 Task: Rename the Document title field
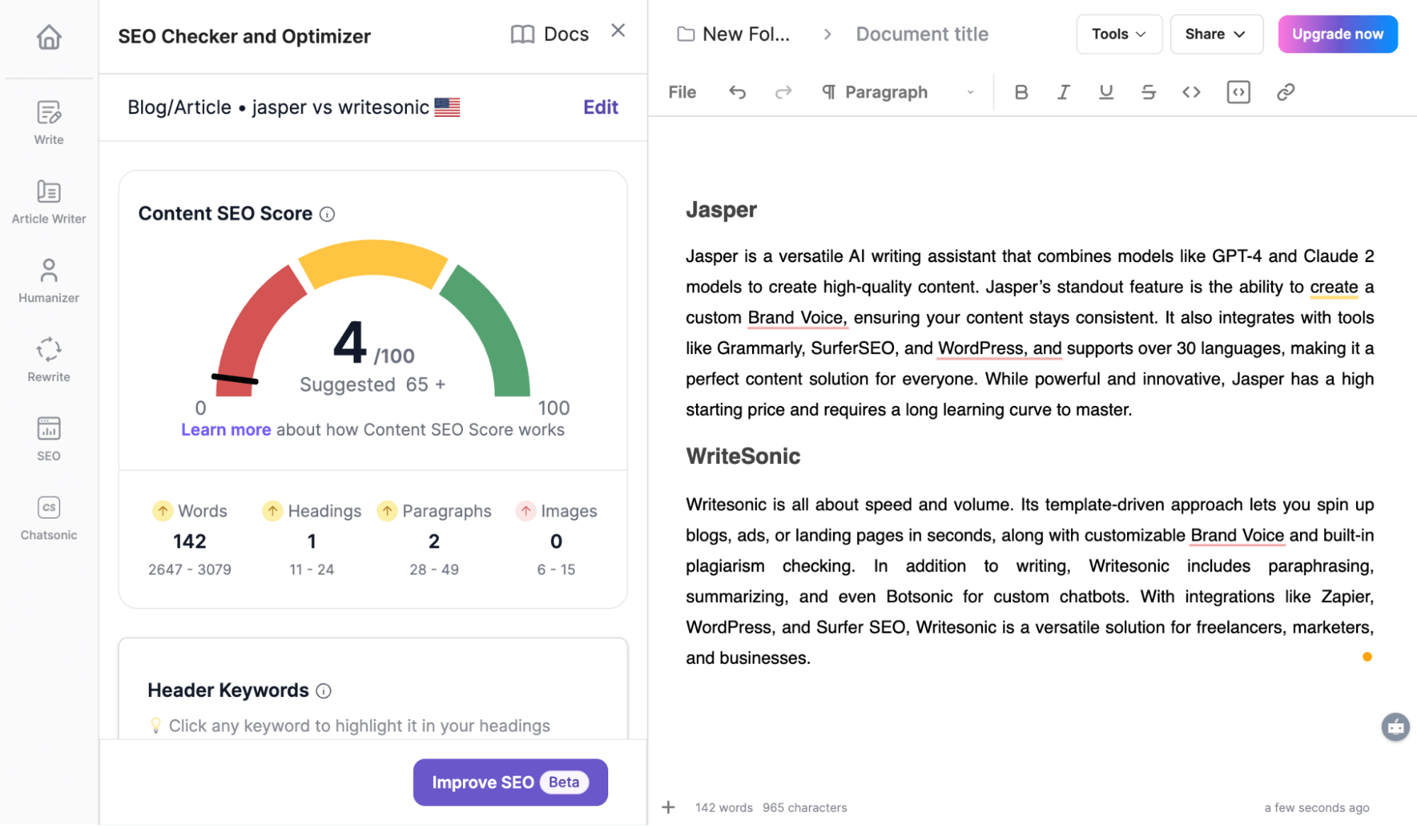click(922, 33)
